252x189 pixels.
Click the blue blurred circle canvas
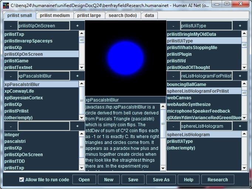[x=126, y=58]
